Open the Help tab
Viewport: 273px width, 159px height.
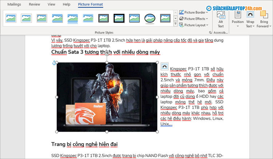pos(67,4)
